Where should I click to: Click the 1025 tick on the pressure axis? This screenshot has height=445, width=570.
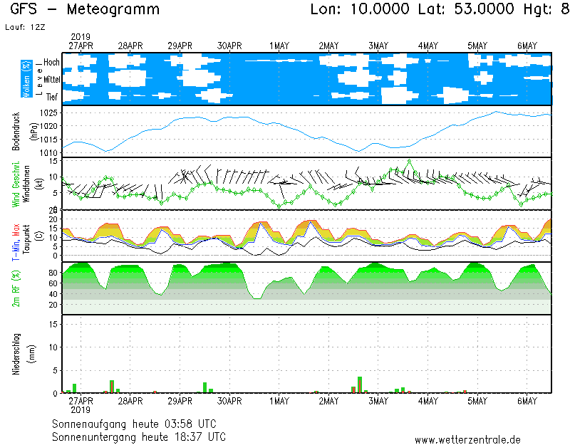click(x=48, y=112)
